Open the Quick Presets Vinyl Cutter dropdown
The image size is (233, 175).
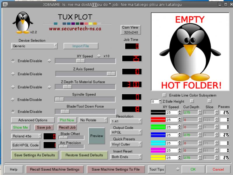[126, 144]
